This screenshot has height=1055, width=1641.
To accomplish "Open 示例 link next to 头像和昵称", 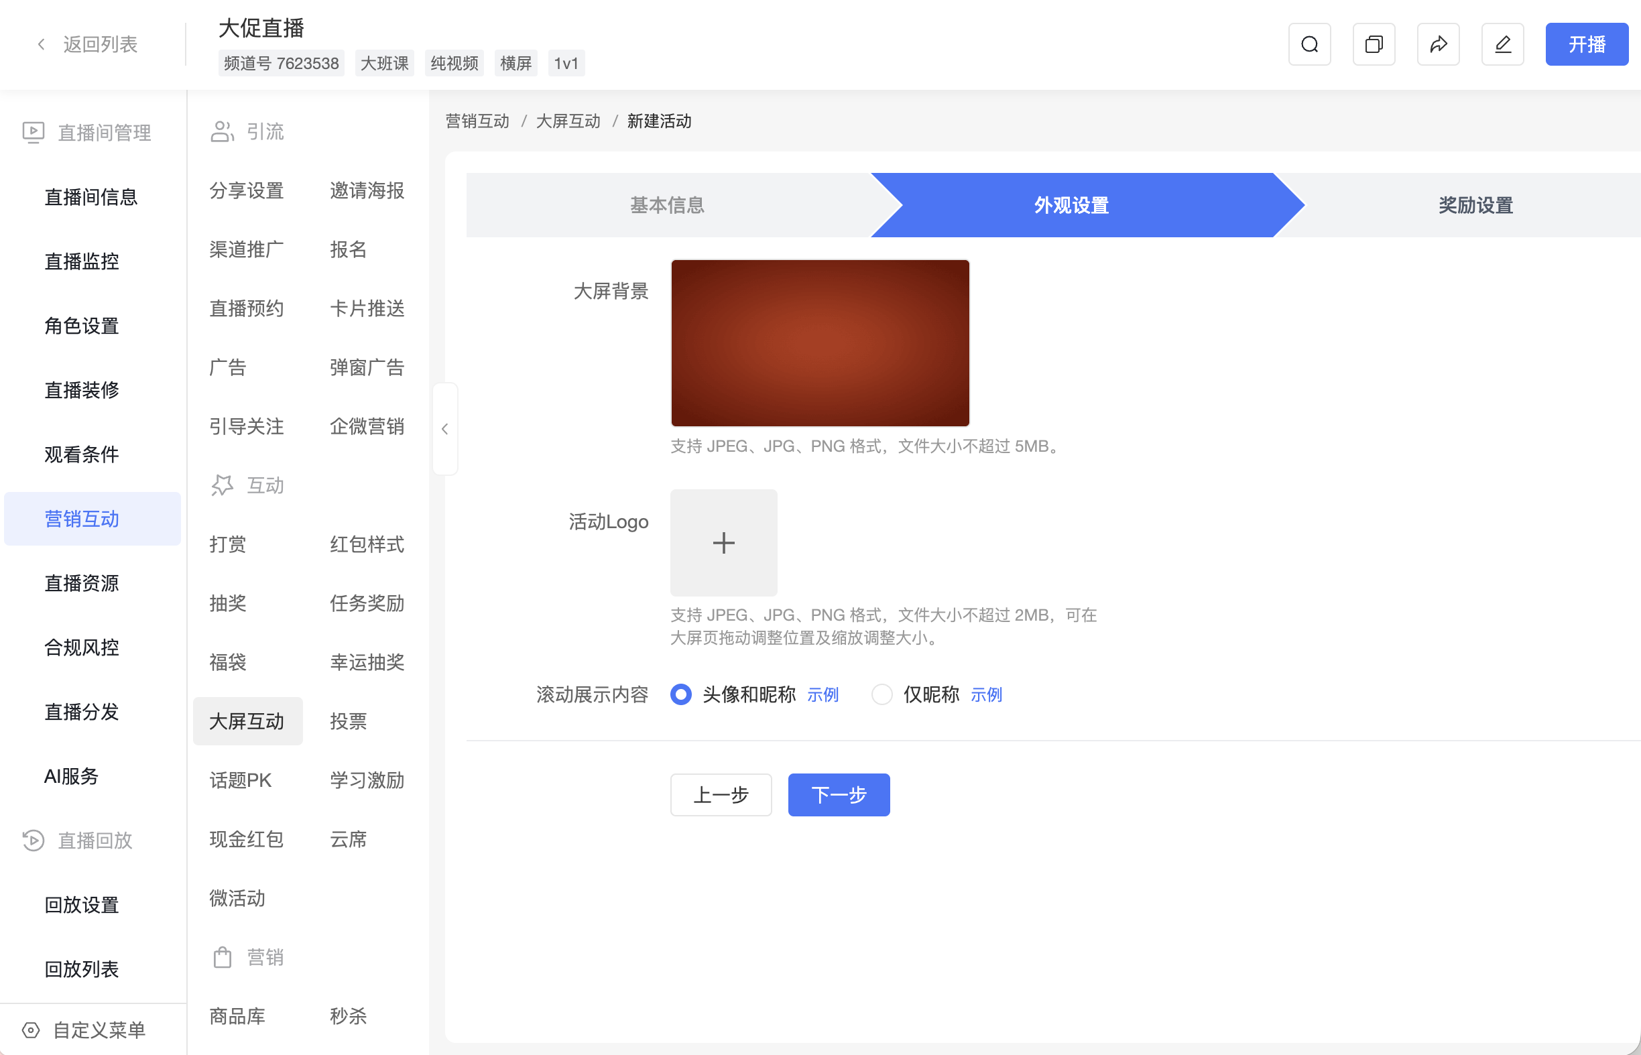I will click(823, 694).
